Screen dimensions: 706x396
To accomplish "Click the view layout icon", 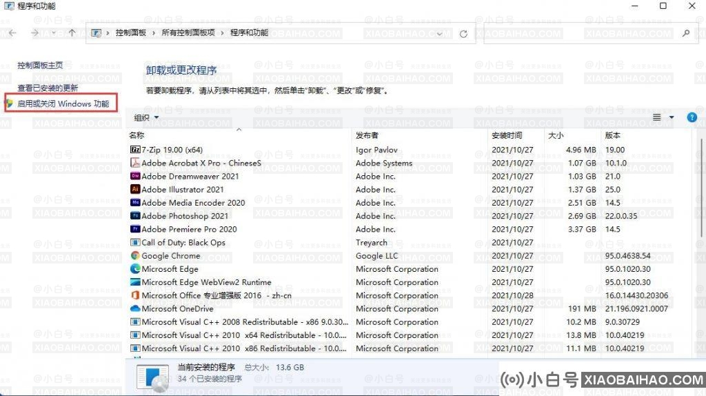I will [x=657, y=117].
